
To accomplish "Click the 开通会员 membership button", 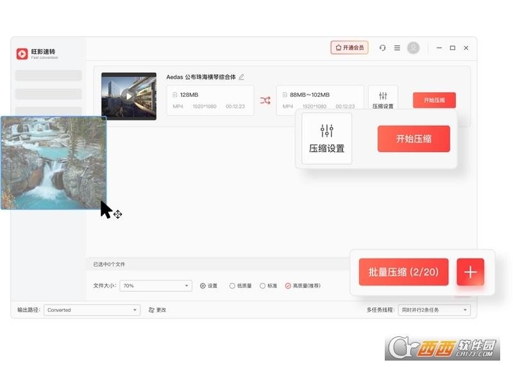I will [349, 47].
